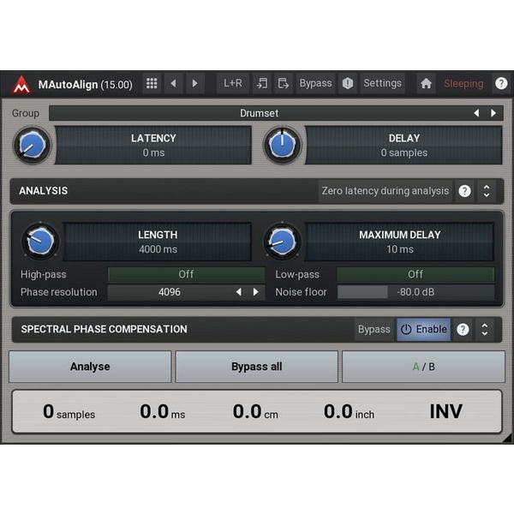Viewport: 514px width, 514px height.
Task: Click the Noise floor -80.0 dB slider
Action: [415, 292]
